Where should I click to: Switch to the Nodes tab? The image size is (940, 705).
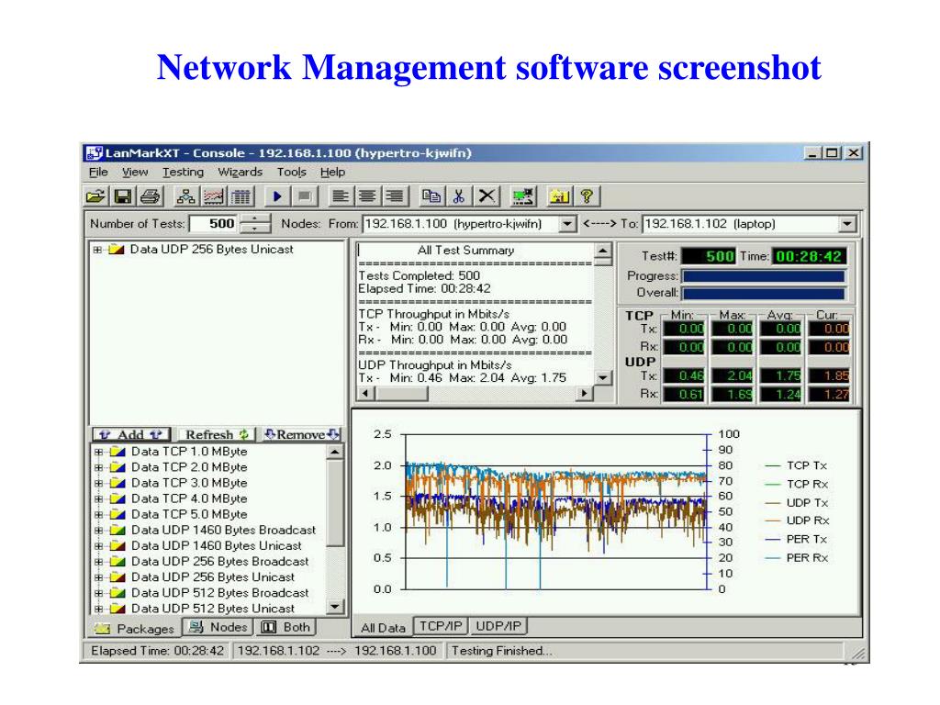218,627
